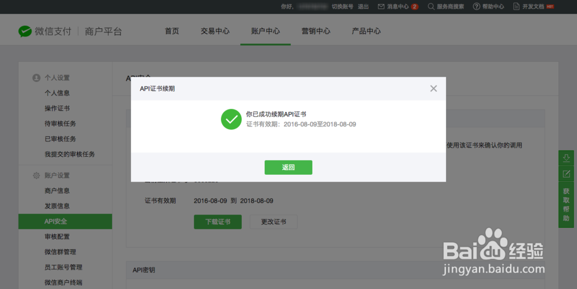Click the 个人设置 person icon
Image resolution: width=577 pixels, height=289 pixels.
point(36,77)
